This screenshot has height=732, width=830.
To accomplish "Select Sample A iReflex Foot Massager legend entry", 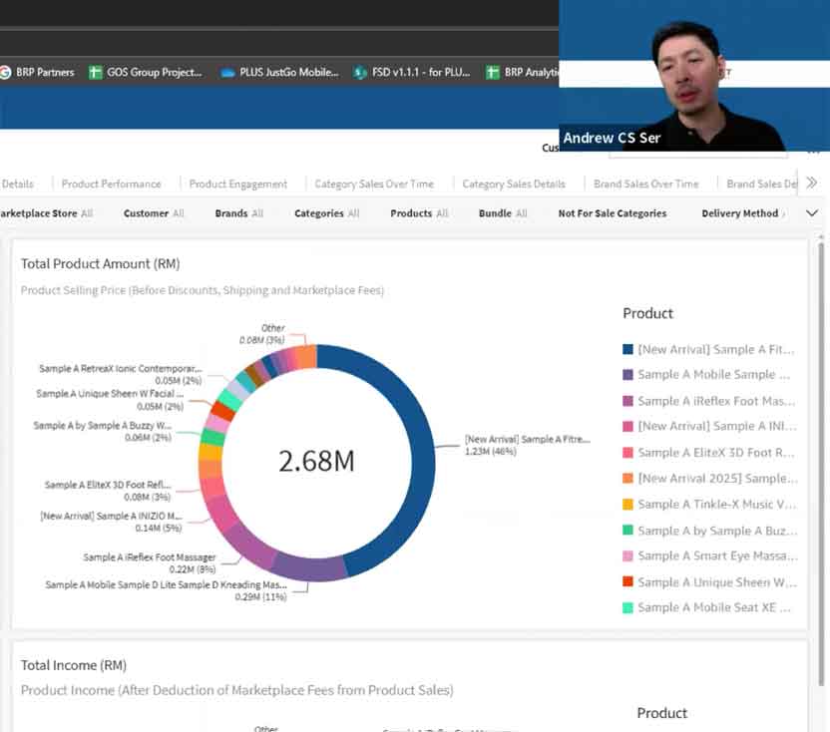I will point(716,401).
